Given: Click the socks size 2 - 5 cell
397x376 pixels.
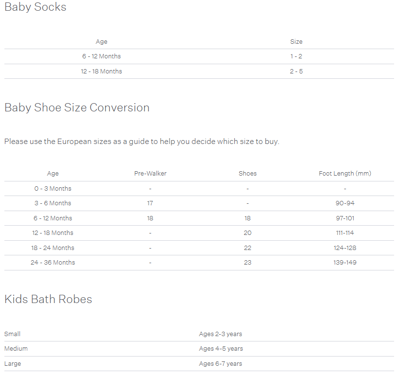Looking at the screenshot, I should click(296, 72).
